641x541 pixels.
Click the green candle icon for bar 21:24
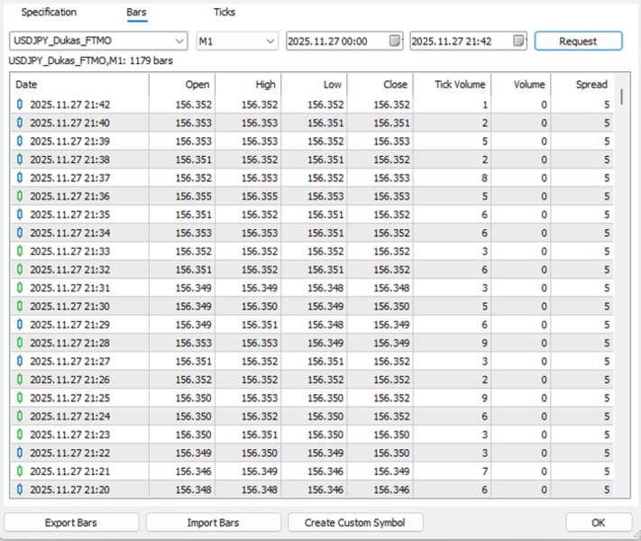(x=20, y=417)
